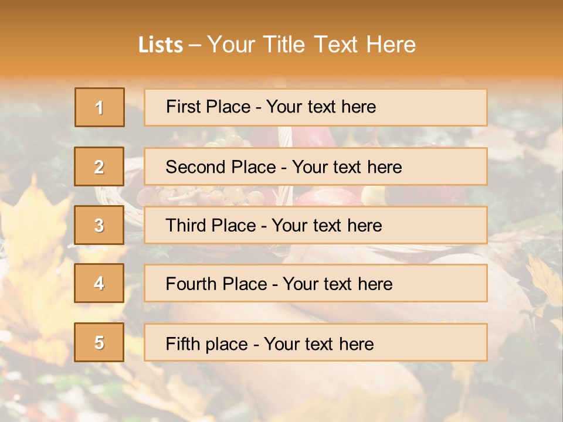Click the Fifth place text box
The image size is (563, 422).
coord(316,342)
